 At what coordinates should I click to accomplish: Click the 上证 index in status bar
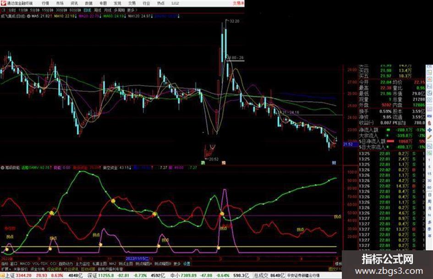10,275
